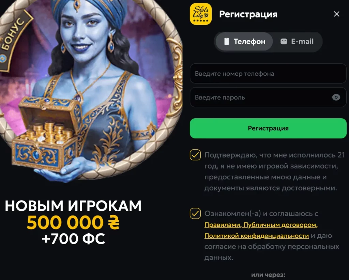
Task: Click the +700 ФС free spins text
Action: (73, 239)
